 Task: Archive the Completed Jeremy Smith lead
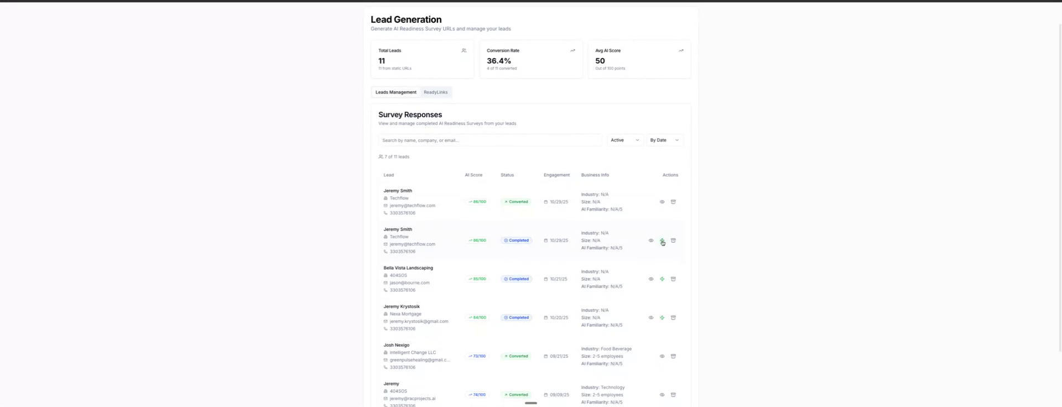tap(673, 241)
